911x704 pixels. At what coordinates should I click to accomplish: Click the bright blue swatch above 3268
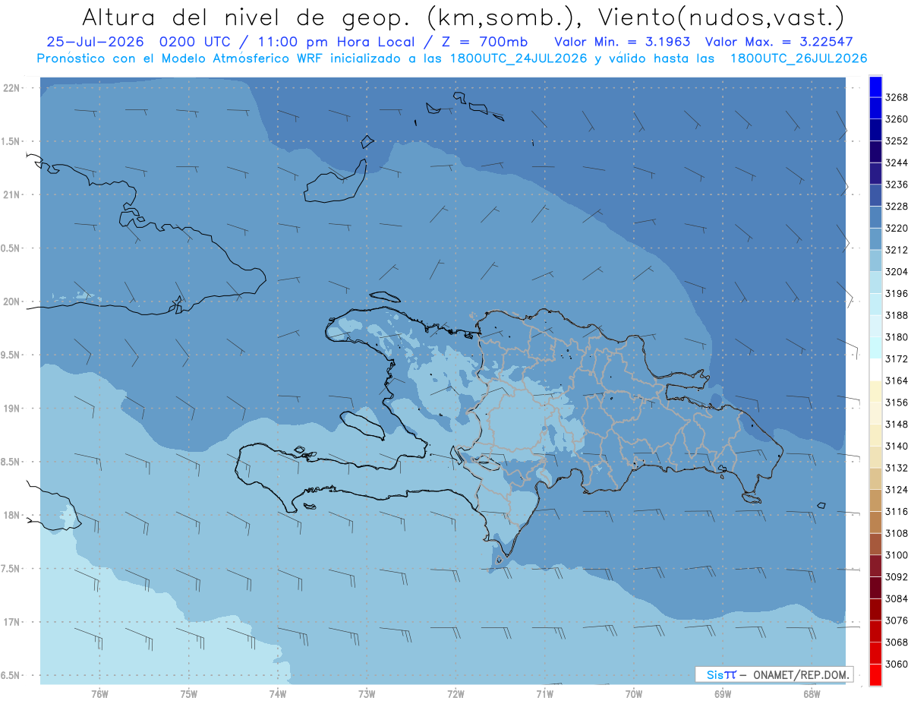pyautogui.click(x=875, y=87)
